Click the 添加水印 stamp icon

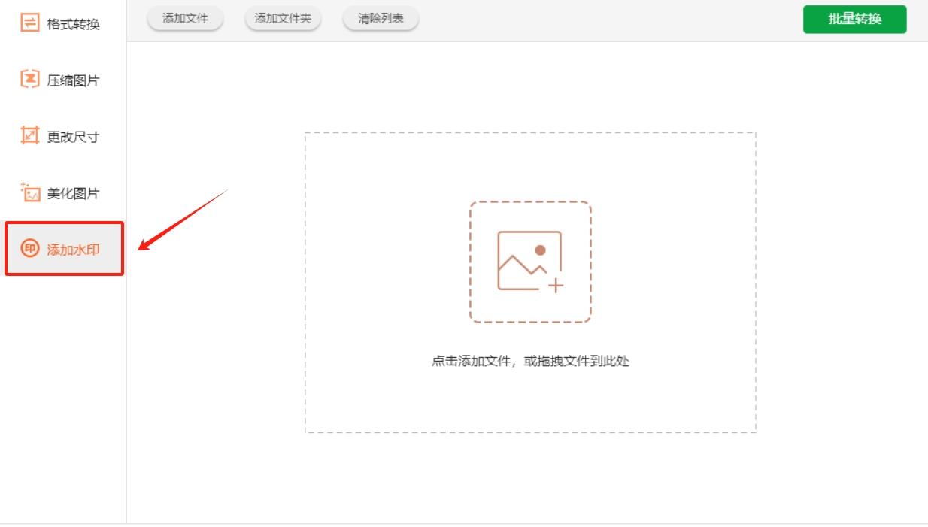(x=29, y=249)
